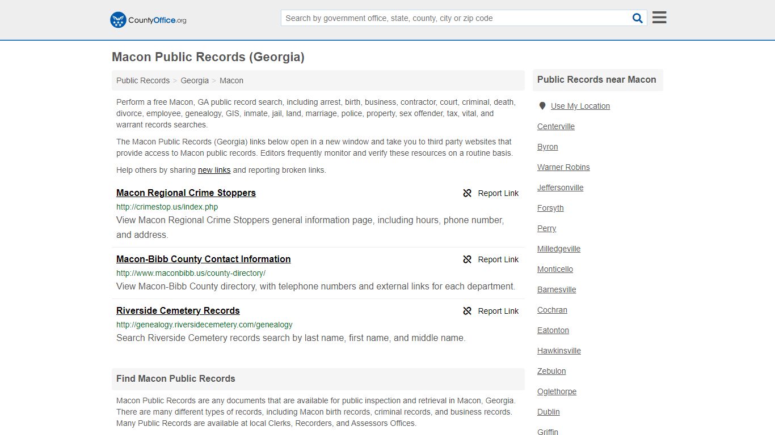Select Macon breadcrumb

[231, 80]
